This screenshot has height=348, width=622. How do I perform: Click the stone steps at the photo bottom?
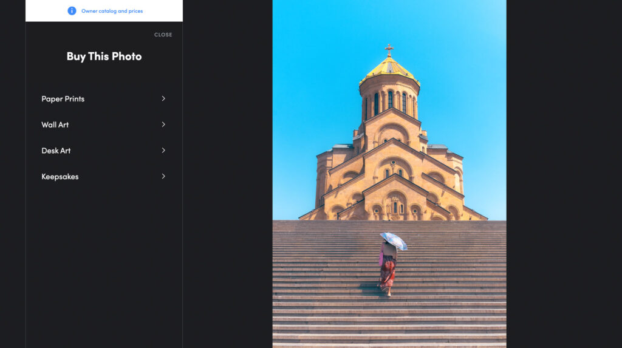click(x=389, y=322)
